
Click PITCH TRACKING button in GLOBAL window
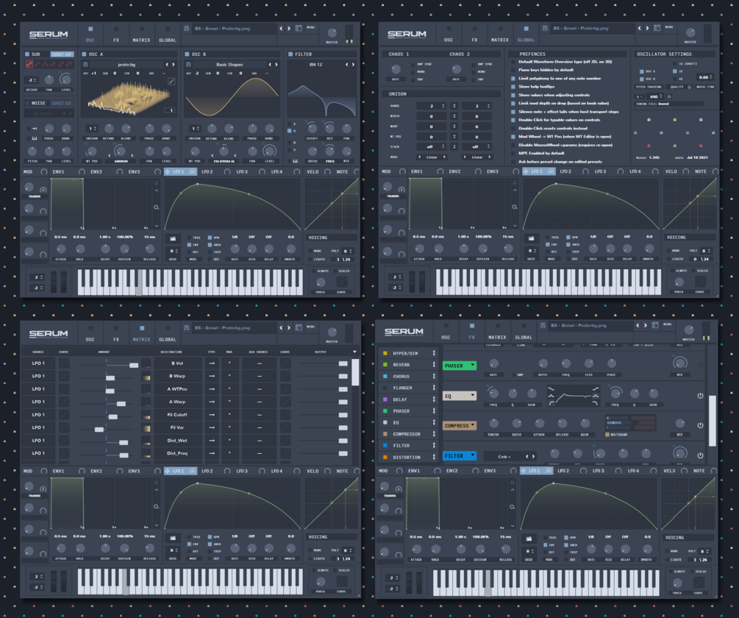(649, 87)
